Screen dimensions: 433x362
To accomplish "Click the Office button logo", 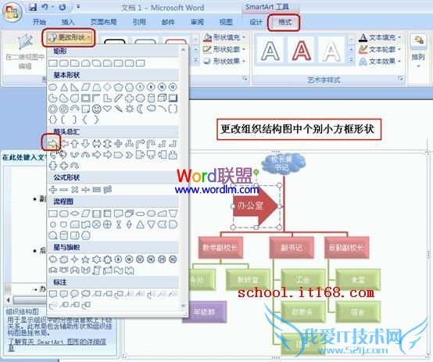I will 12,12.
